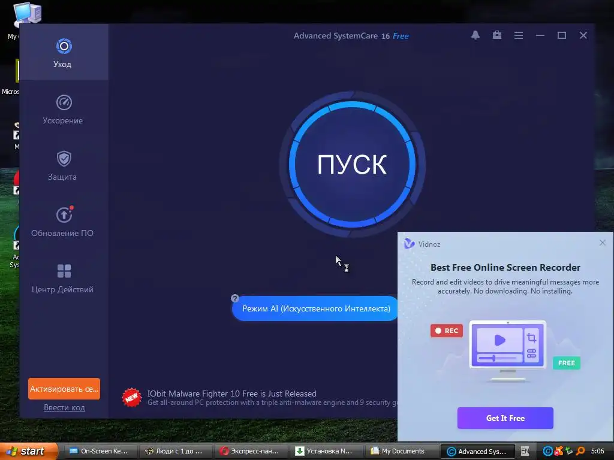Screen dimensions: 614x460
Task: Click the Advanced SystemCare 16 Free title
Action: (x=351, y=36)
